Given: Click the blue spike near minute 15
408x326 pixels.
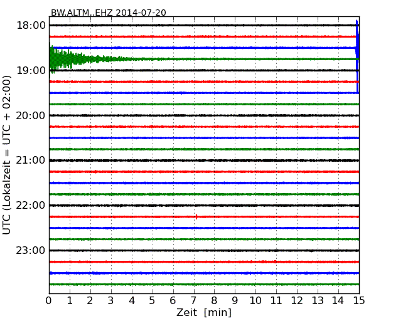Looking at the screenshot, I should [358, 56].
